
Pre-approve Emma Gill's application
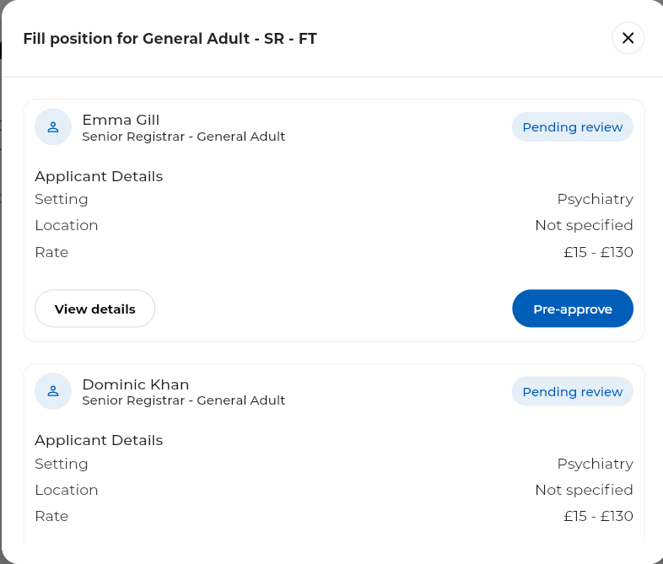pyautogui.click(x=572, y=309)
